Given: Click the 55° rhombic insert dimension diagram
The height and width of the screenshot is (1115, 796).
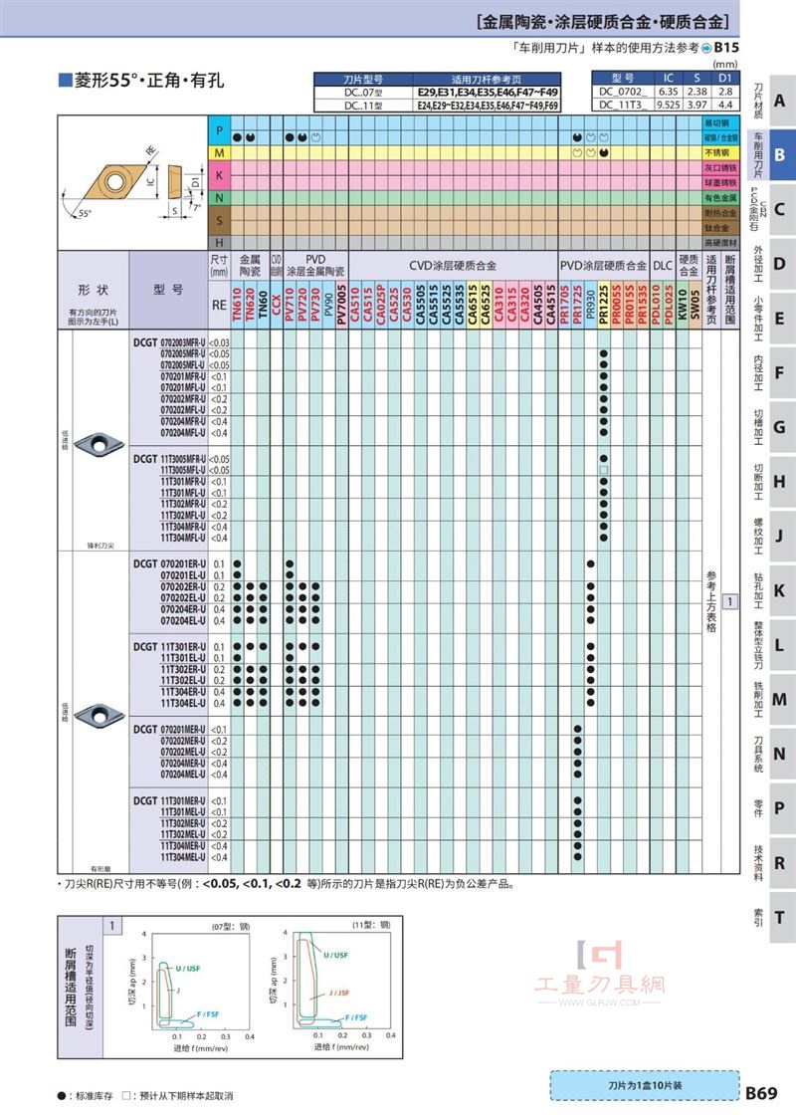Looking at the screenshot, I should coord(132,183).
